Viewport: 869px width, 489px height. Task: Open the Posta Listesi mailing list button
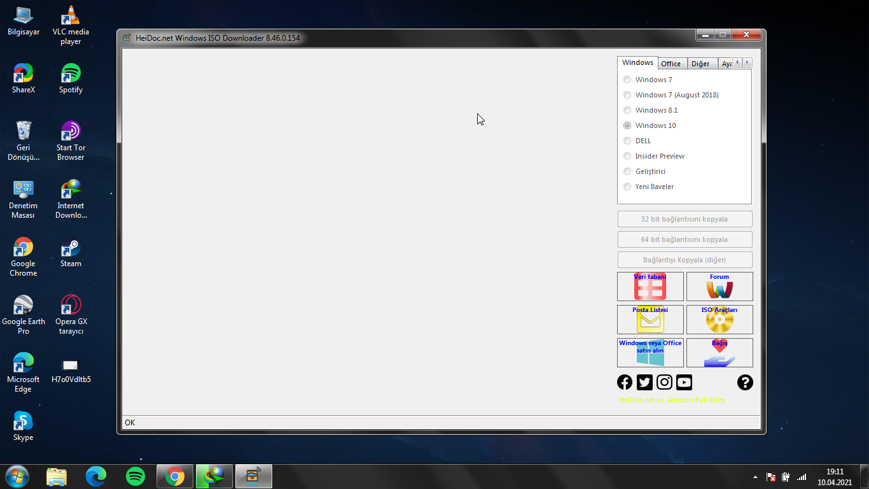click(650, 320)
